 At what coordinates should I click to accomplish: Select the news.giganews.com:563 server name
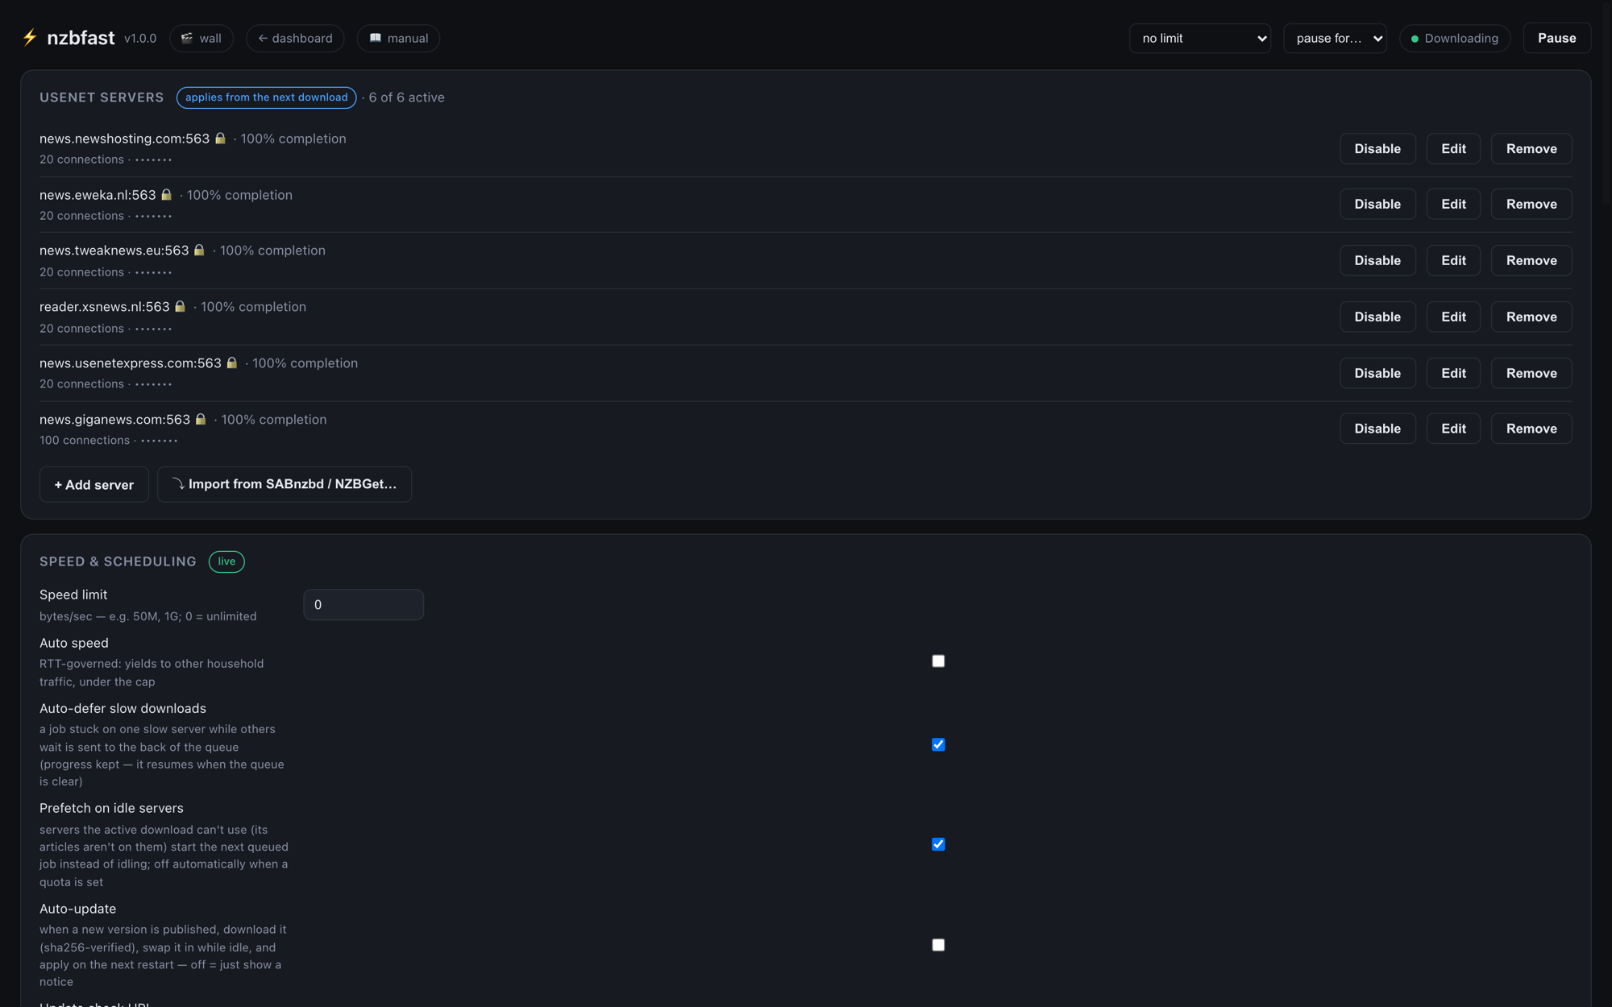coord(115,420)
